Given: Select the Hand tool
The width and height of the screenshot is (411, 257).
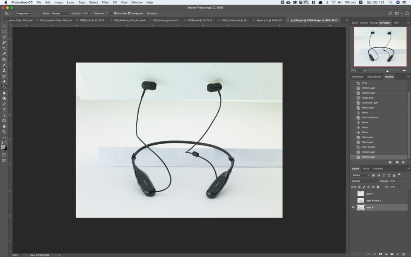Looking at the screenshot, I should coord(4,126).
